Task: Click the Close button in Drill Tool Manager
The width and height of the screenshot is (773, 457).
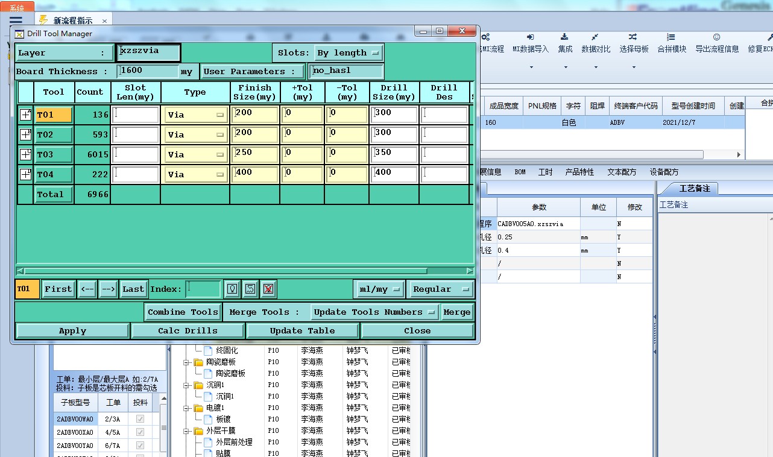Action: coord(417,331)
